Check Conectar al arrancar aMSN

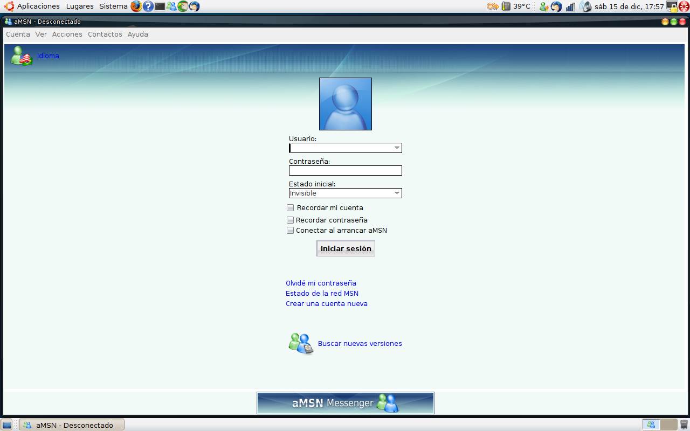[291, 231]
